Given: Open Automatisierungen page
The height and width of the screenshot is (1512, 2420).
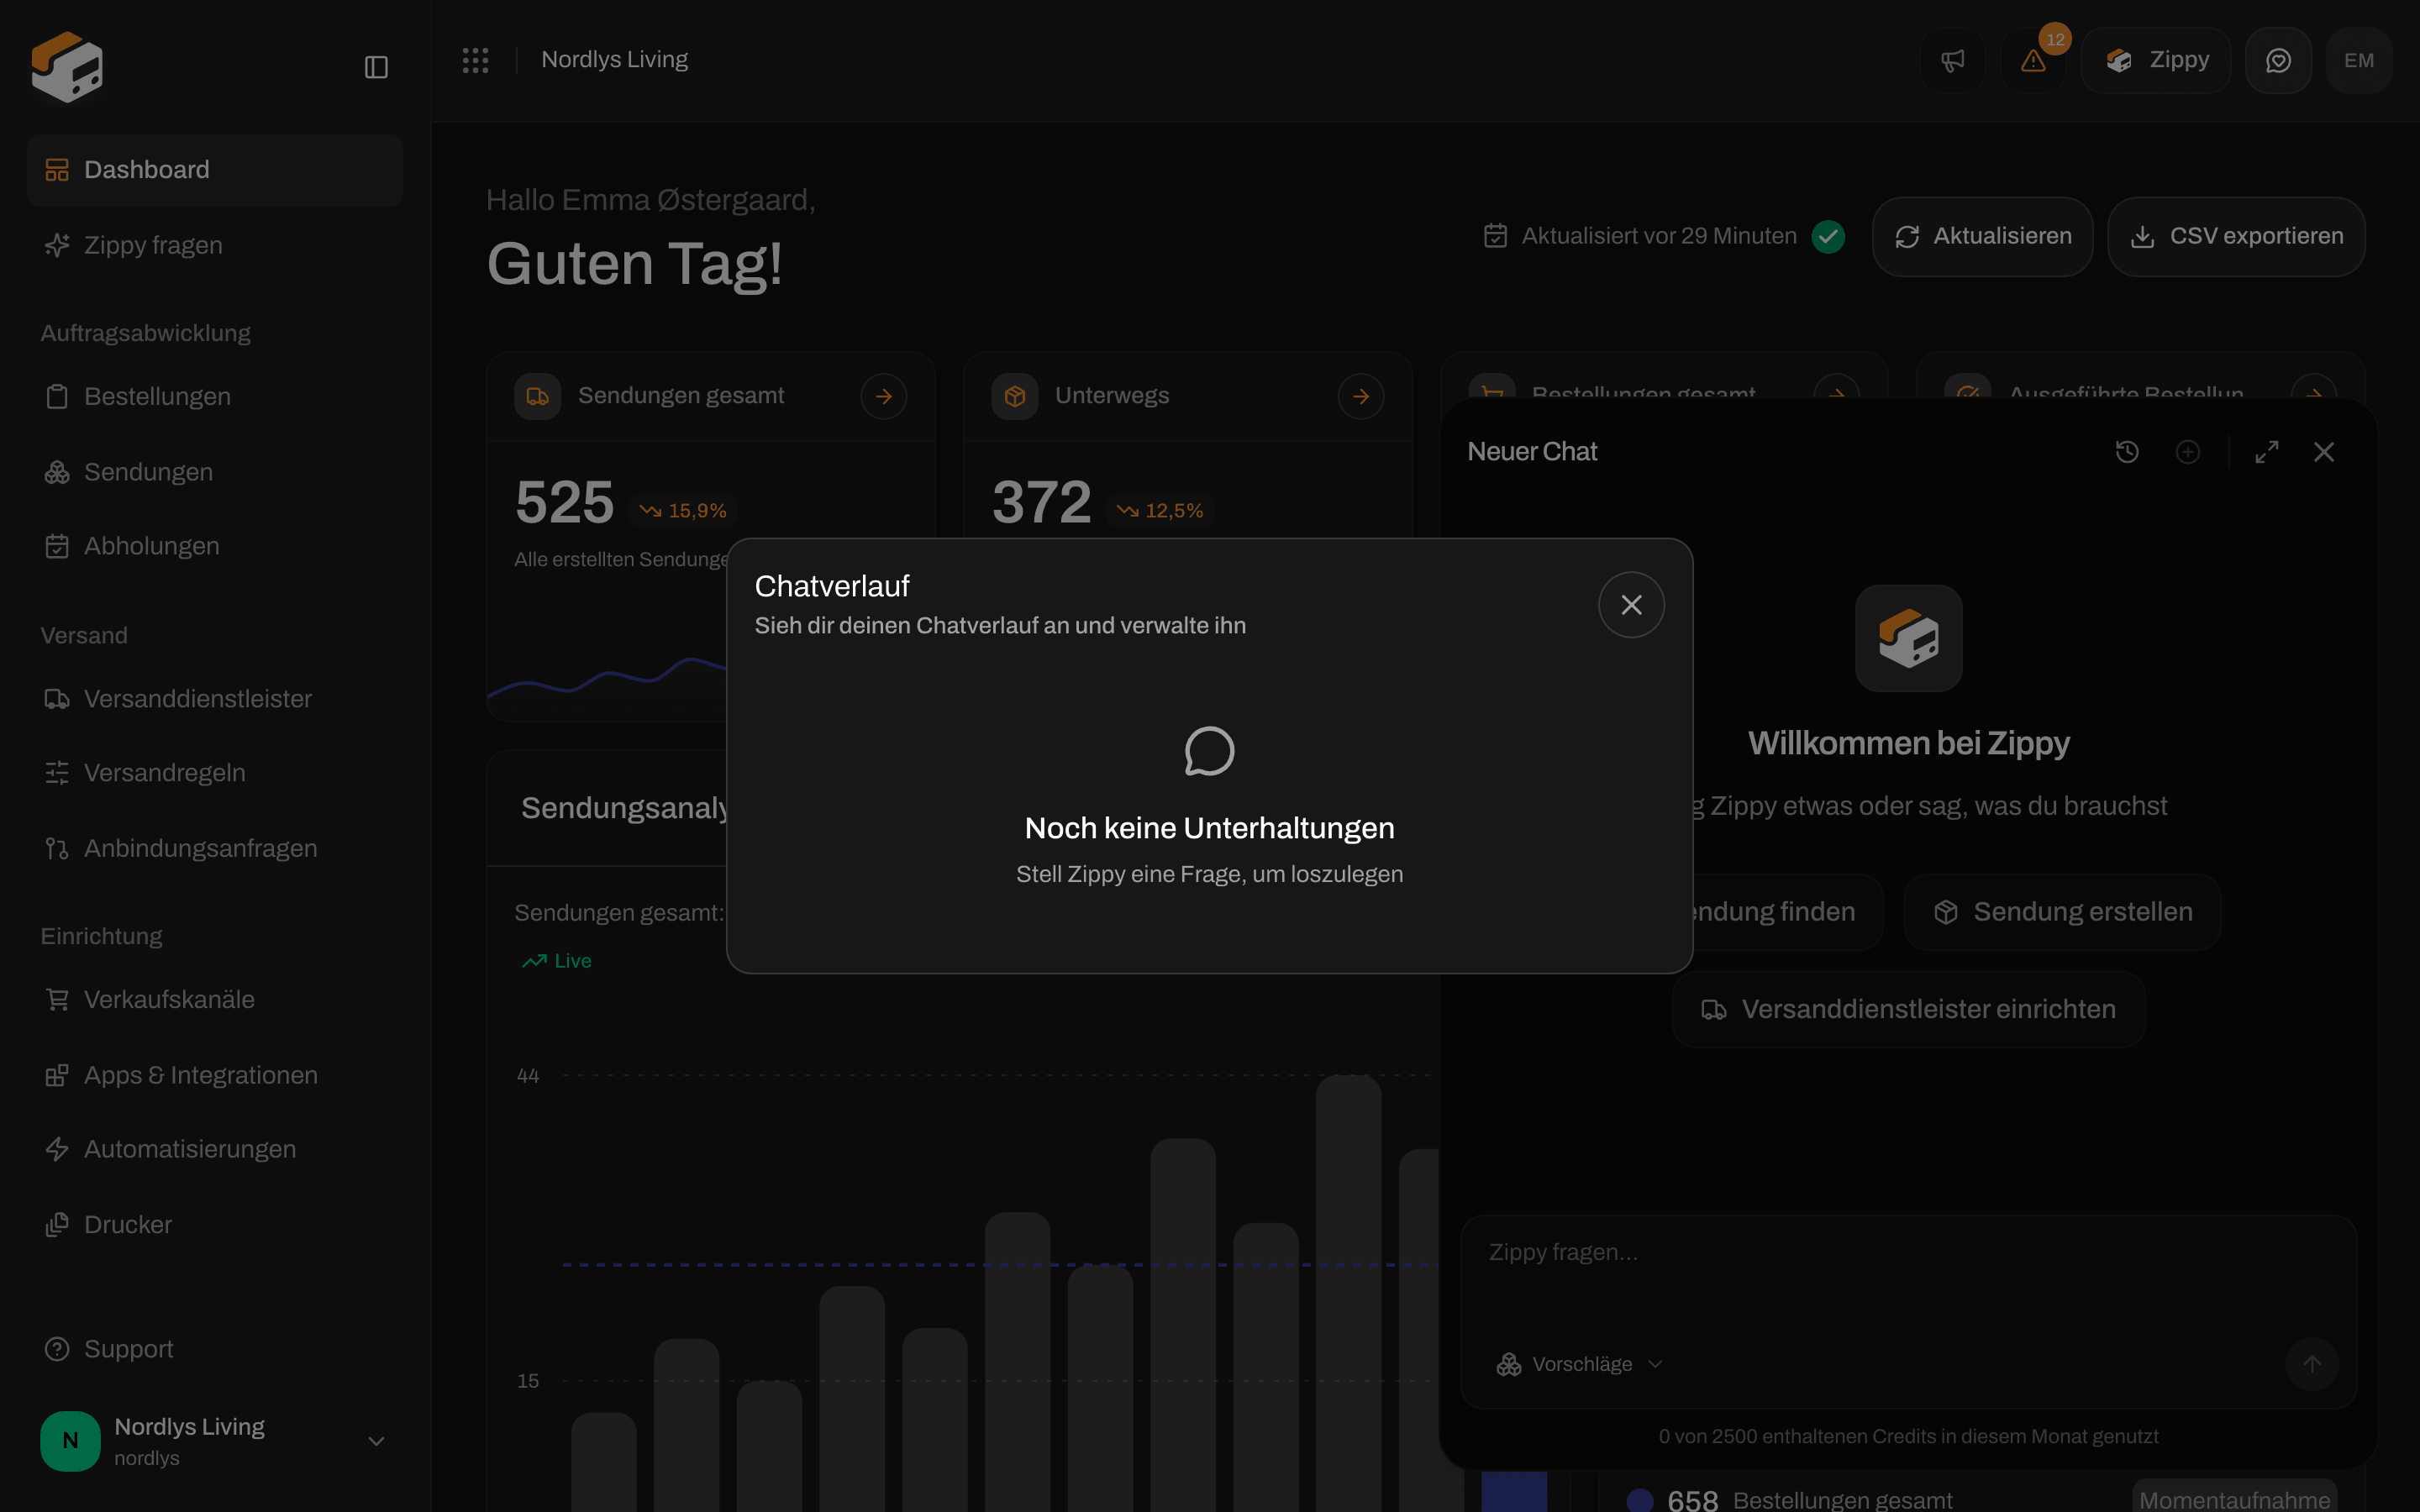Looking at the screenshot, I should 215,1149.
